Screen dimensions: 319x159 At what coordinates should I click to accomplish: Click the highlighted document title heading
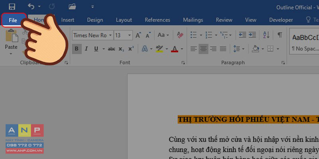(248, 120)
